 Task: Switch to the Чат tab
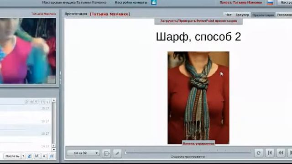click(x=228, y=15)
